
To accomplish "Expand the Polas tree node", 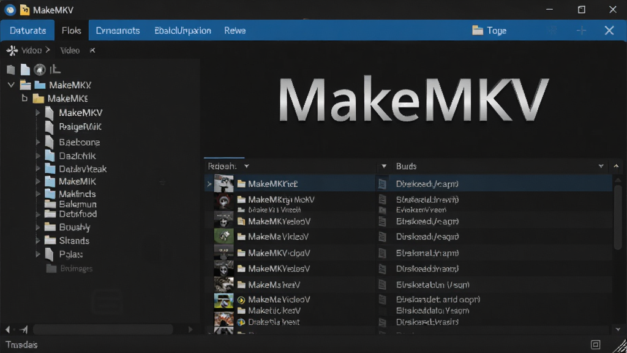I will (37, 254).
